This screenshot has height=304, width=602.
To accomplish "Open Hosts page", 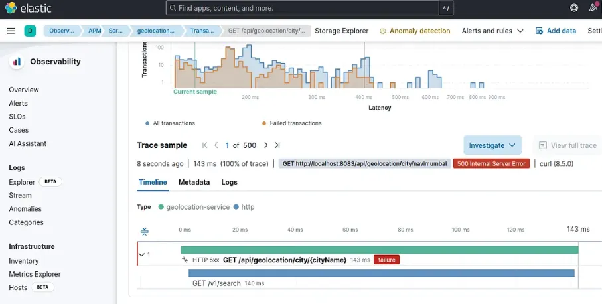I will click(18, 287).
